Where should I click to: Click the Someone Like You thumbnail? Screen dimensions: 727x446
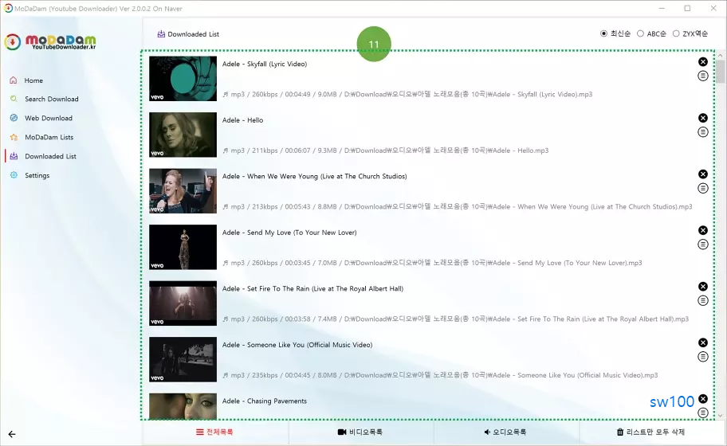click(x=183, y=359)
